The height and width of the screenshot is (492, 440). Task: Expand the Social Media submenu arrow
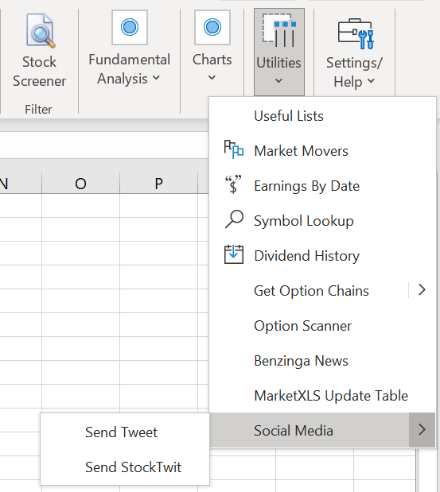[x=422, y=429]
